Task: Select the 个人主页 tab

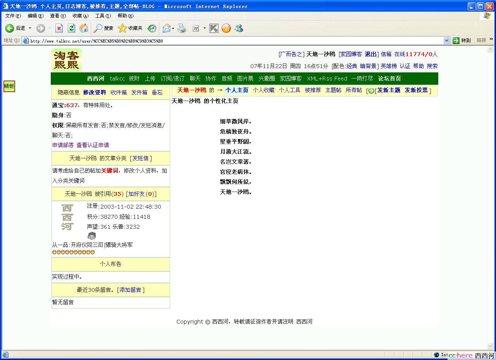Action: click(237, 90)
